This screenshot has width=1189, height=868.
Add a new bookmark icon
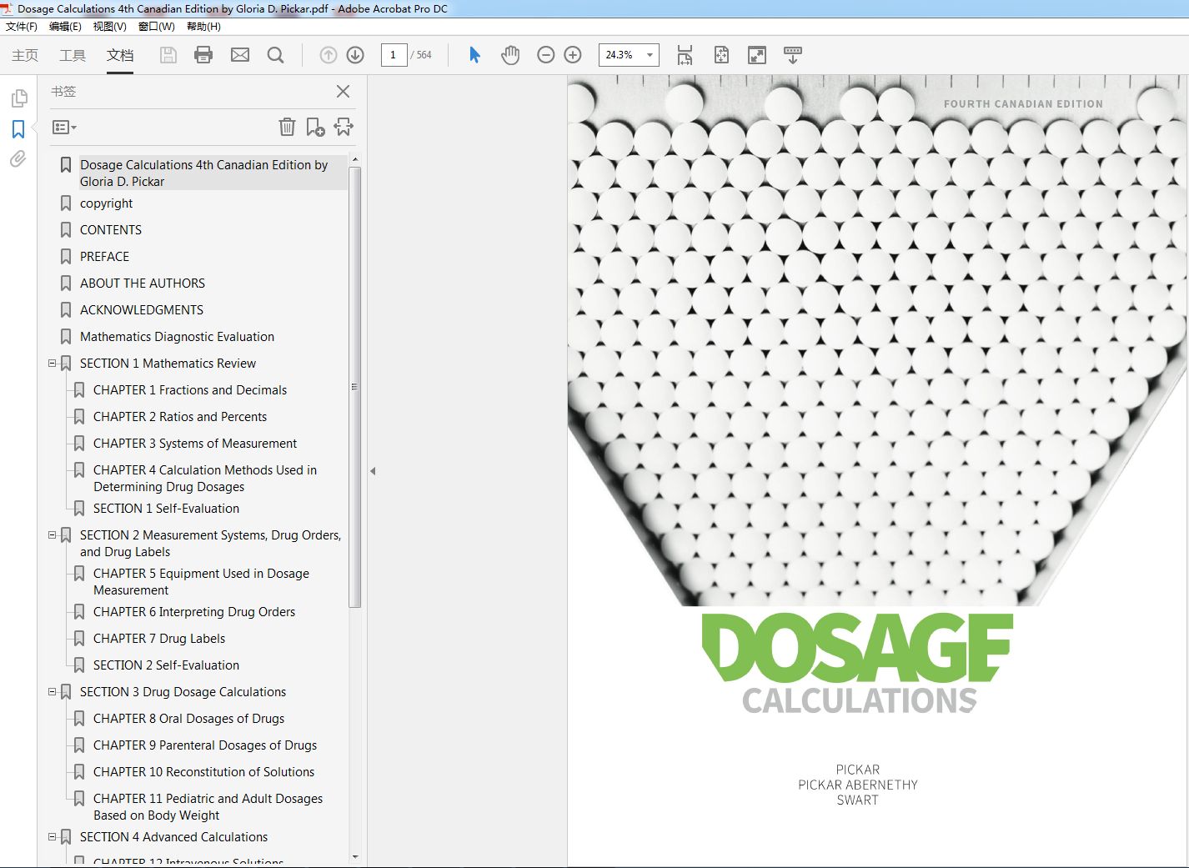click(315, 127)
